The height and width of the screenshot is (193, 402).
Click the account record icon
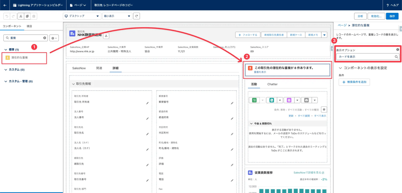72,34
